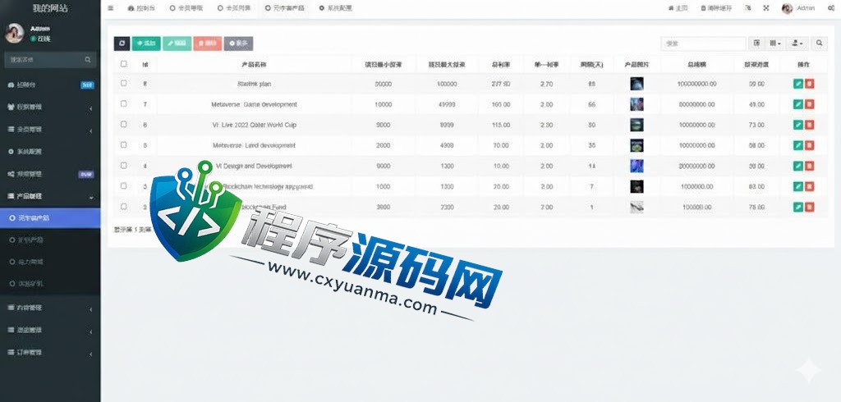Click the light green 编辑 (edit) toolbar button

point(177,44)
